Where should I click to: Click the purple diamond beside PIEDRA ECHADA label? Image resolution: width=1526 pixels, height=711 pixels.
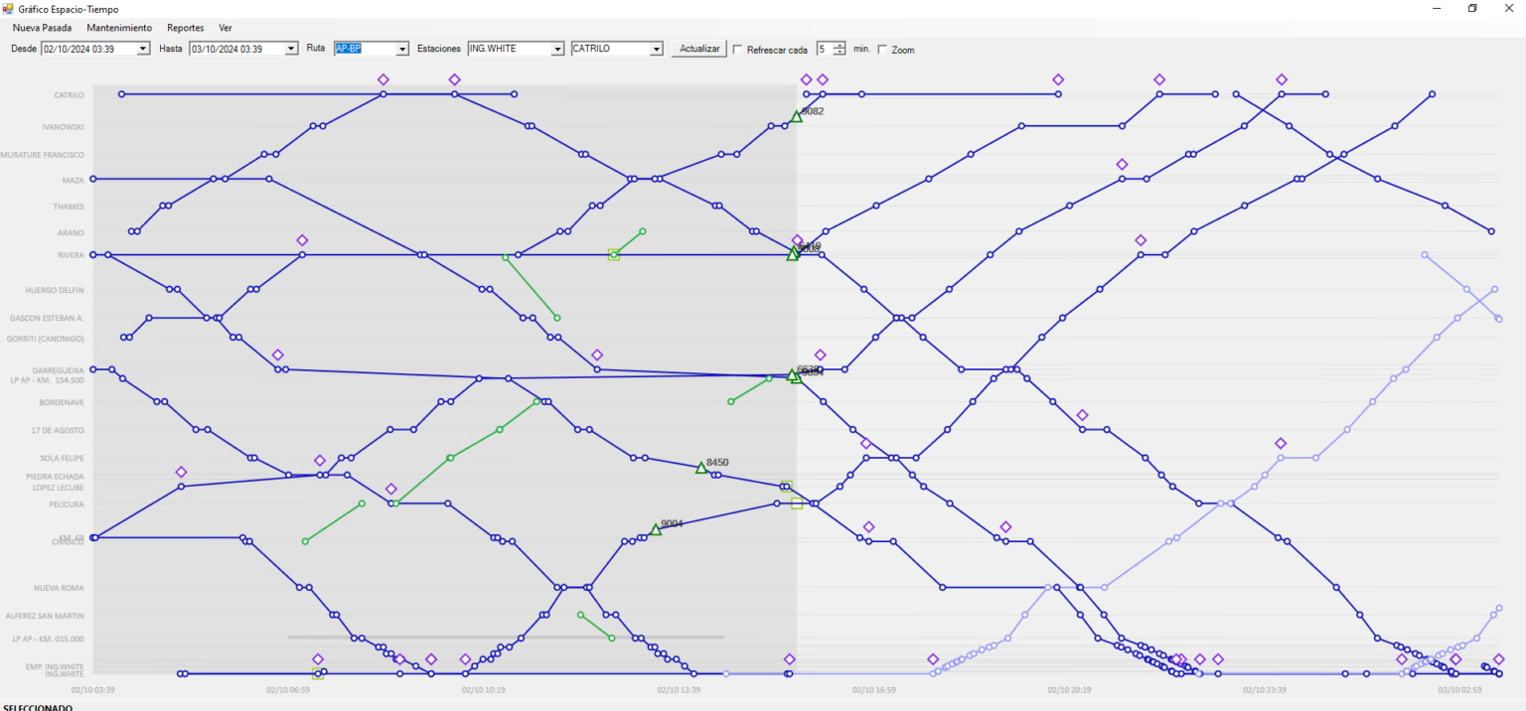pyautogui.click(x=181, y=472)
